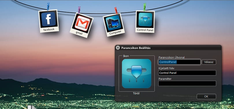Open the facebook shortcut photo

[49, 21]
